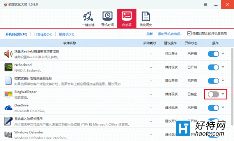Screen dimensions: 234x141
Task: Toggle off OneDrive startup switch
Action: (x=213, y=108)
